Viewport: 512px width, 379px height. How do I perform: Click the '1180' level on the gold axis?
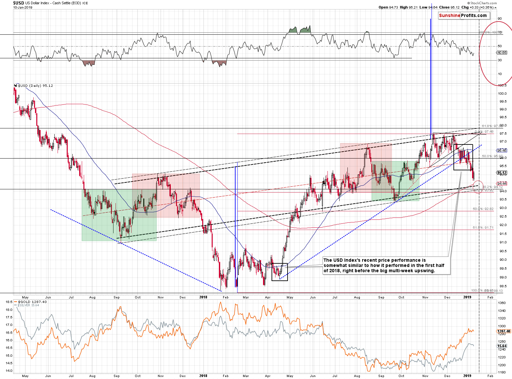pos(501,372)
